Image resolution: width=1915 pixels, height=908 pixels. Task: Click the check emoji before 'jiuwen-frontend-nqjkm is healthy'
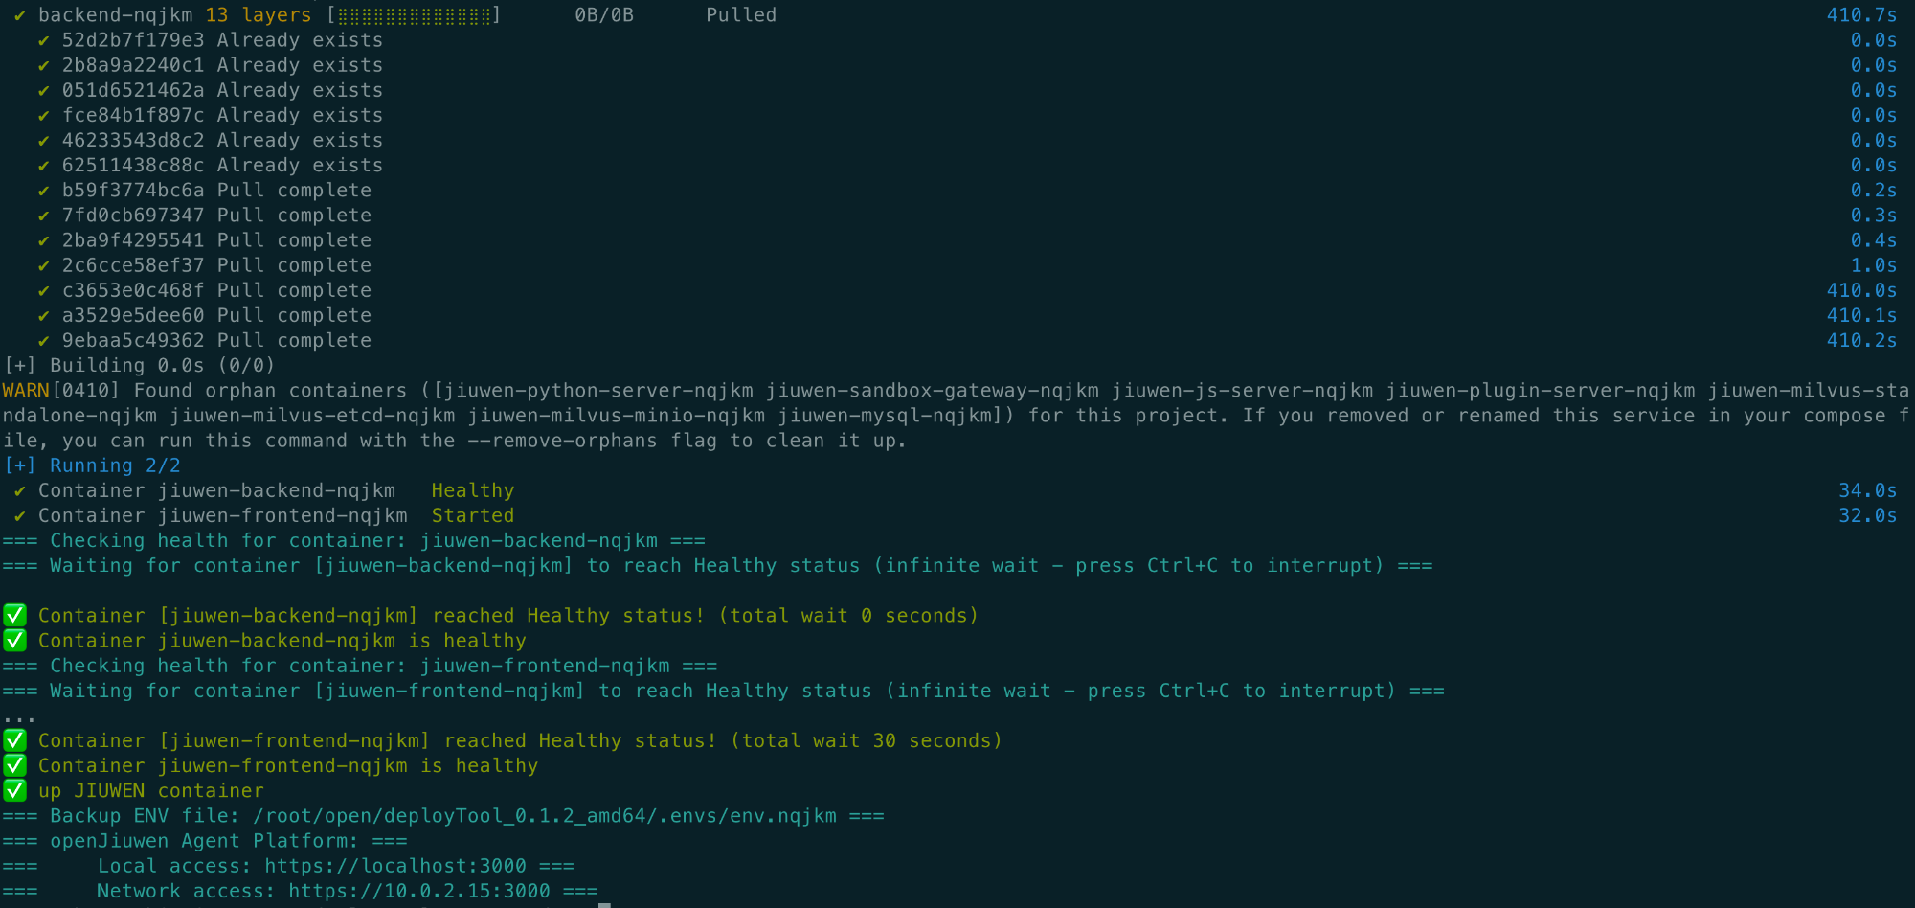tap(14, 765)
